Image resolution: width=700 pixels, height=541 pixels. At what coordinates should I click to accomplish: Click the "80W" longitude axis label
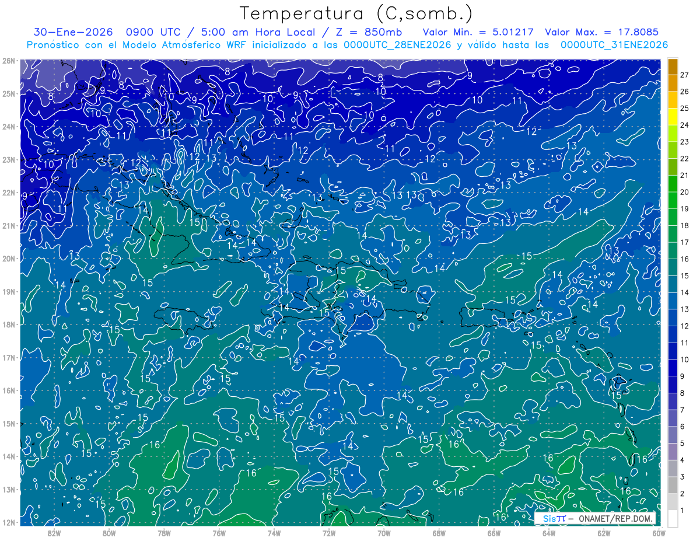pos(109,532)
